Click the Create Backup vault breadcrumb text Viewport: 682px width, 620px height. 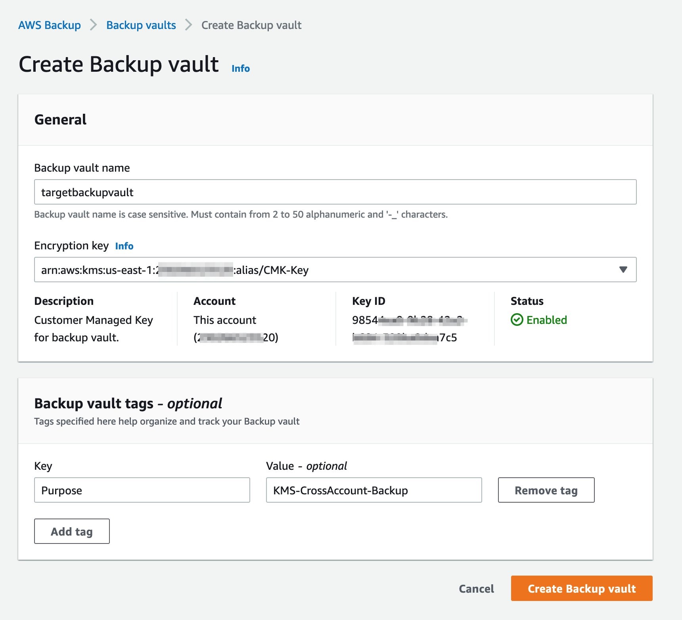click(251, 25)
